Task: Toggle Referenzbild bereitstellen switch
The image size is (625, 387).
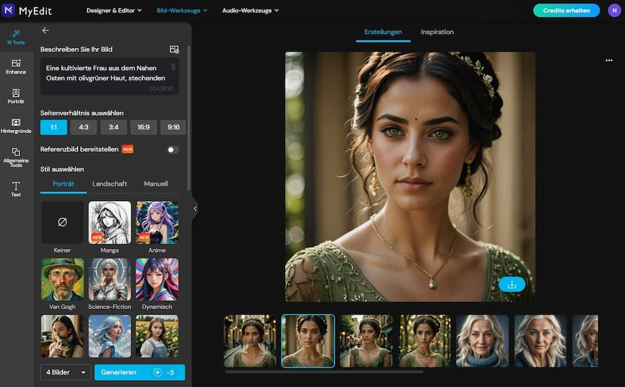Action: [x=172, y=150]
